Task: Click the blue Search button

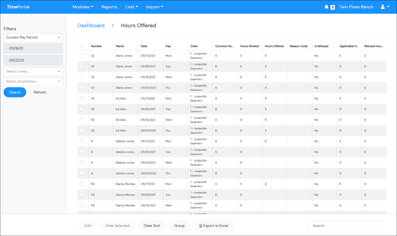Action: tap(15, 92)
